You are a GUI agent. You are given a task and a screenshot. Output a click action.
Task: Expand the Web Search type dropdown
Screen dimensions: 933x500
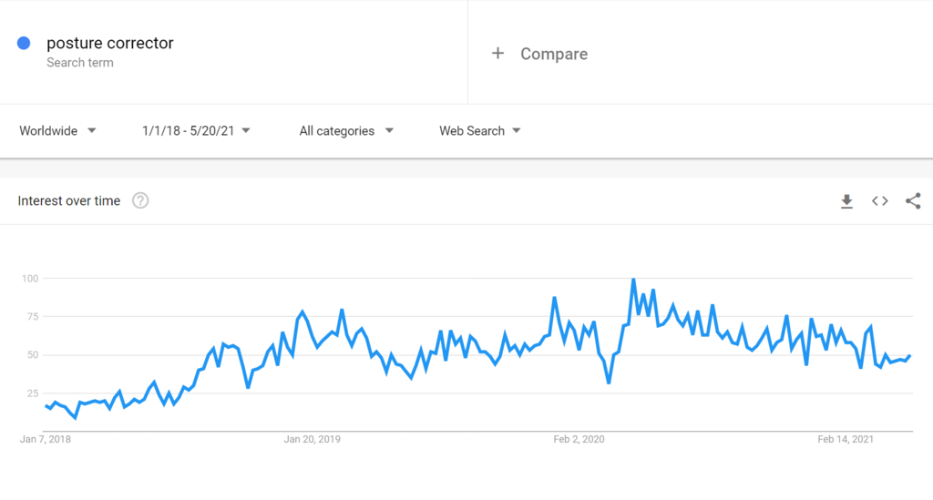(x=480, y=131)
